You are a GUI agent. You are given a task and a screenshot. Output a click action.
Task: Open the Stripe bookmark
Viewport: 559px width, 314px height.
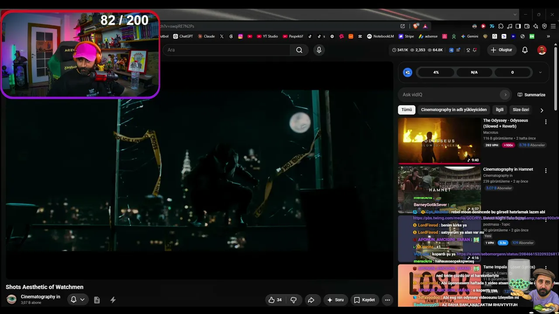coord(406,37)
